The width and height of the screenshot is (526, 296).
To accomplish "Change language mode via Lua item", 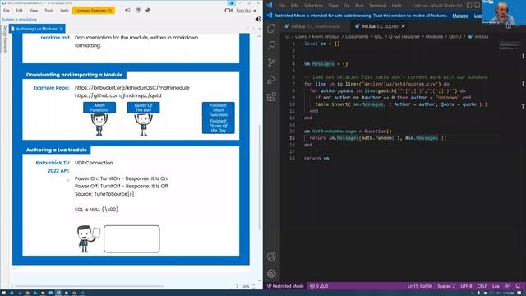I will tap(496, 286).
